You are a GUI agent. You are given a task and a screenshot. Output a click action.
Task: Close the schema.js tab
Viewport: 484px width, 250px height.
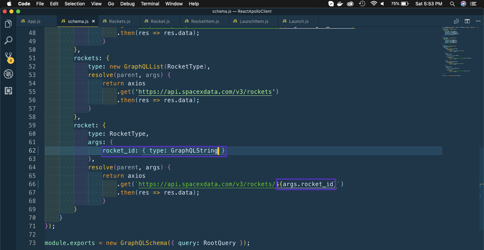click(93, 21)
